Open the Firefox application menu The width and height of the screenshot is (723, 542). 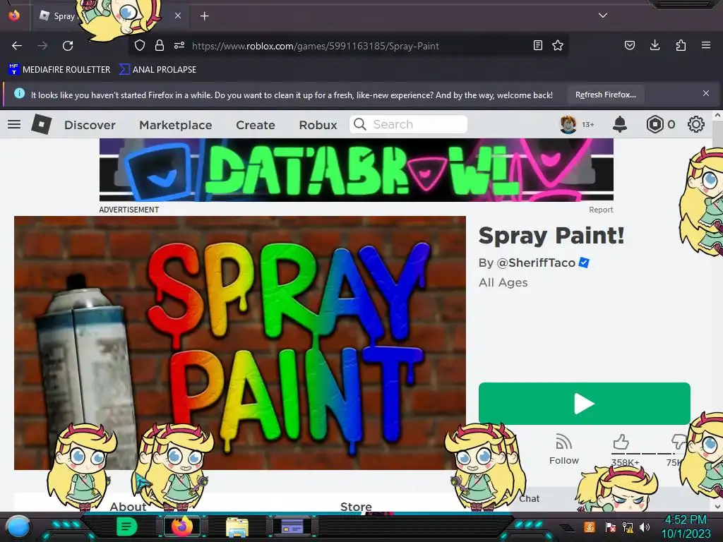click(706, 45)
